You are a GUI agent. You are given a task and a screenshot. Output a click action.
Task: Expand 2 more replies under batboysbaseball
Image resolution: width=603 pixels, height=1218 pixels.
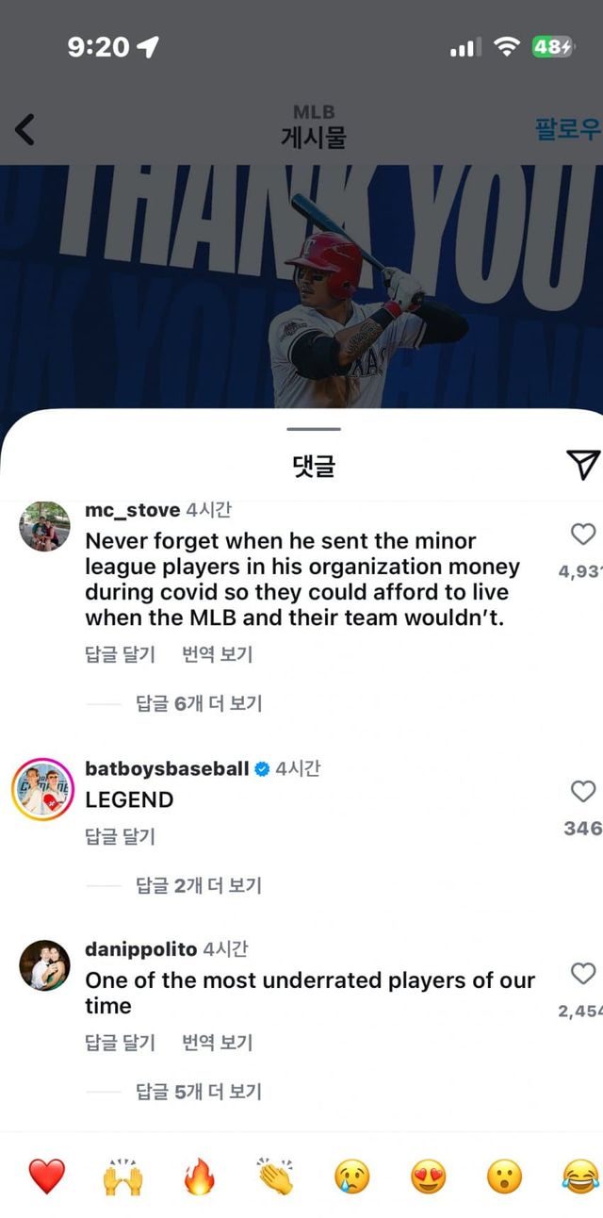coord(199,885)
